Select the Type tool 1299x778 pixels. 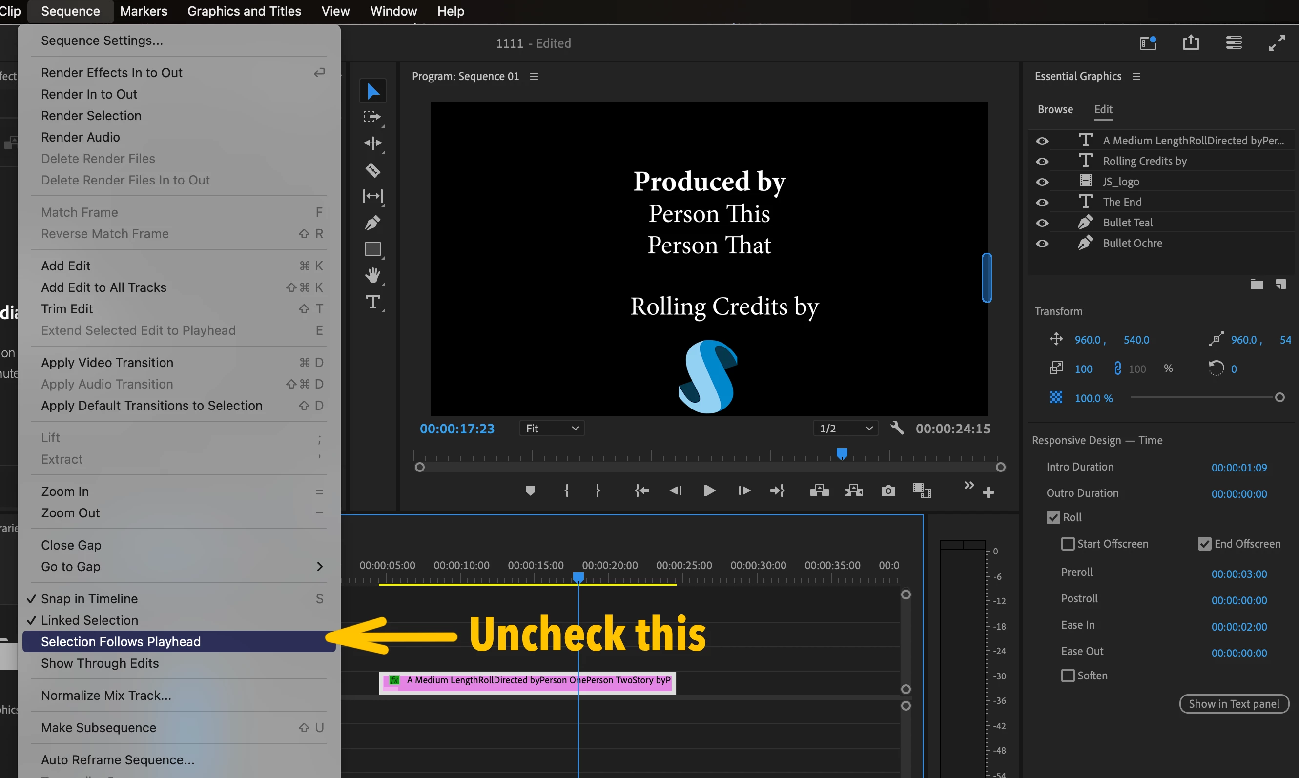tap(373, 302)
